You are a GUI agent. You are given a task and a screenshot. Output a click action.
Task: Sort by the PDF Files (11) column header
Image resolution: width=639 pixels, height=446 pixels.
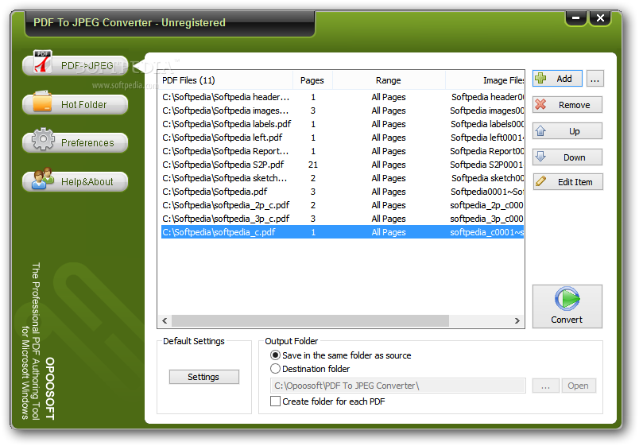(226, 80)
